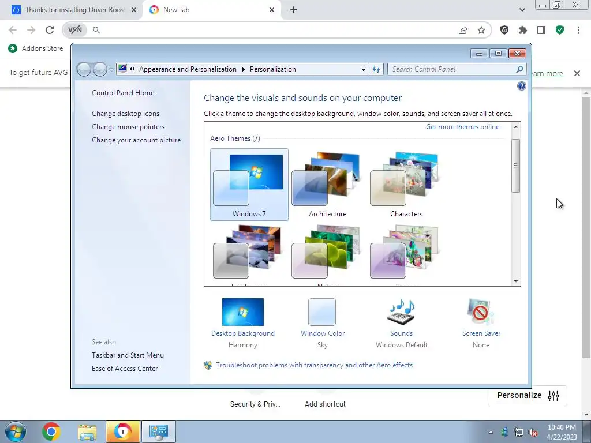This screenshot has height=443, width=591.
Task: Click the double chevron in address bar
Action: tap(132, 69)
